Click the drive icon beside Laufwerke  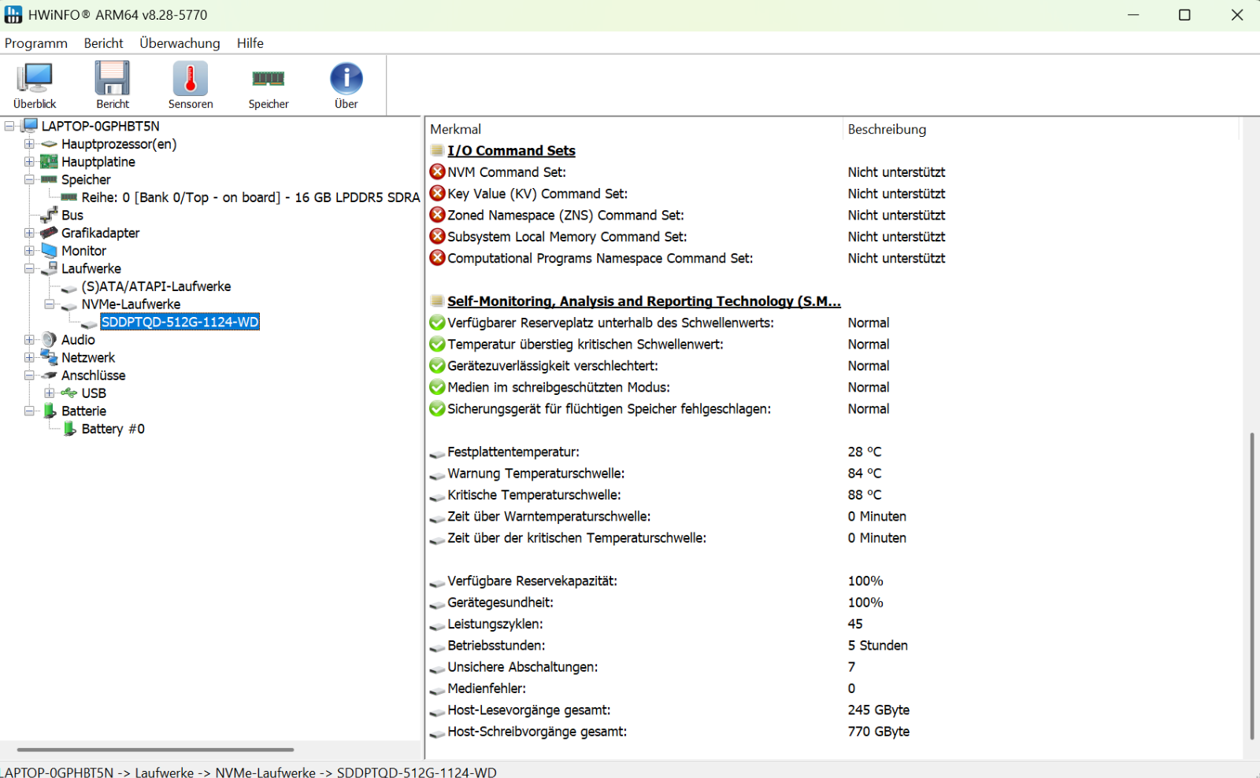49,269
